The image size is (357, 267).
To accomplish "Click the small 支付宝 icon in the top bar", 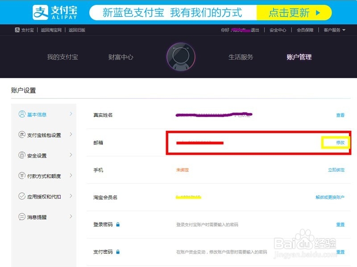I will (x=17, y=30).
